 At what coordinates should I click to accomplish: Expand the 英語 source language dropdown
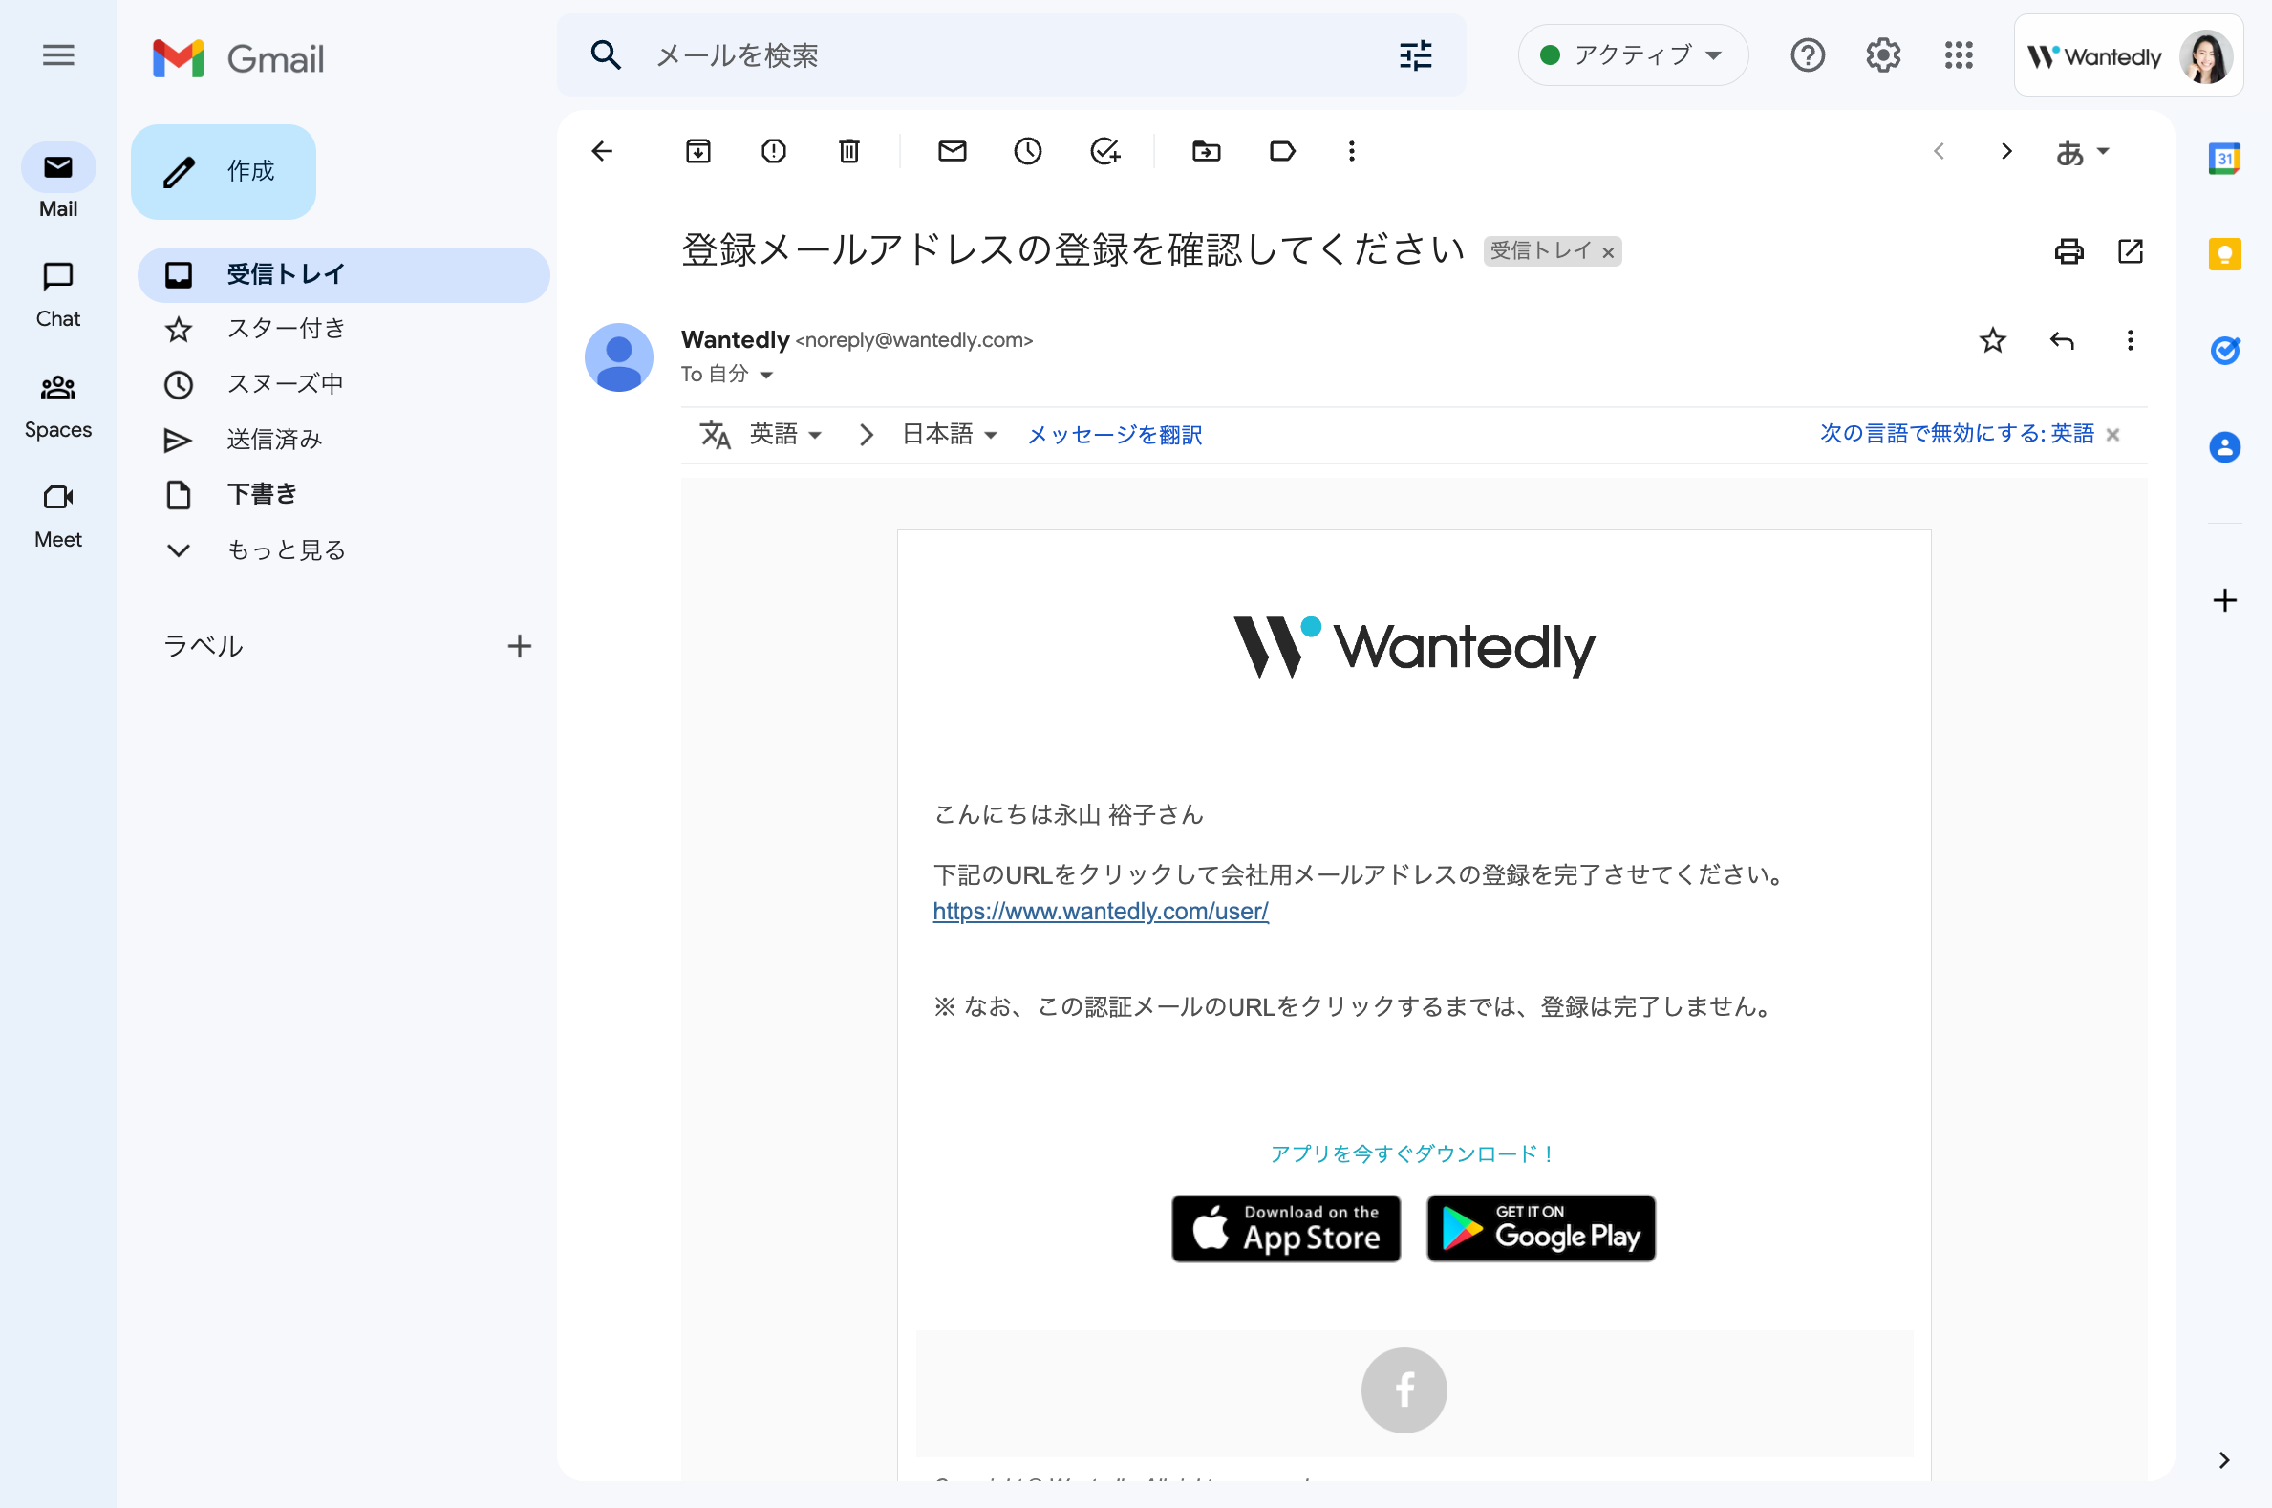tap(784, 435)
